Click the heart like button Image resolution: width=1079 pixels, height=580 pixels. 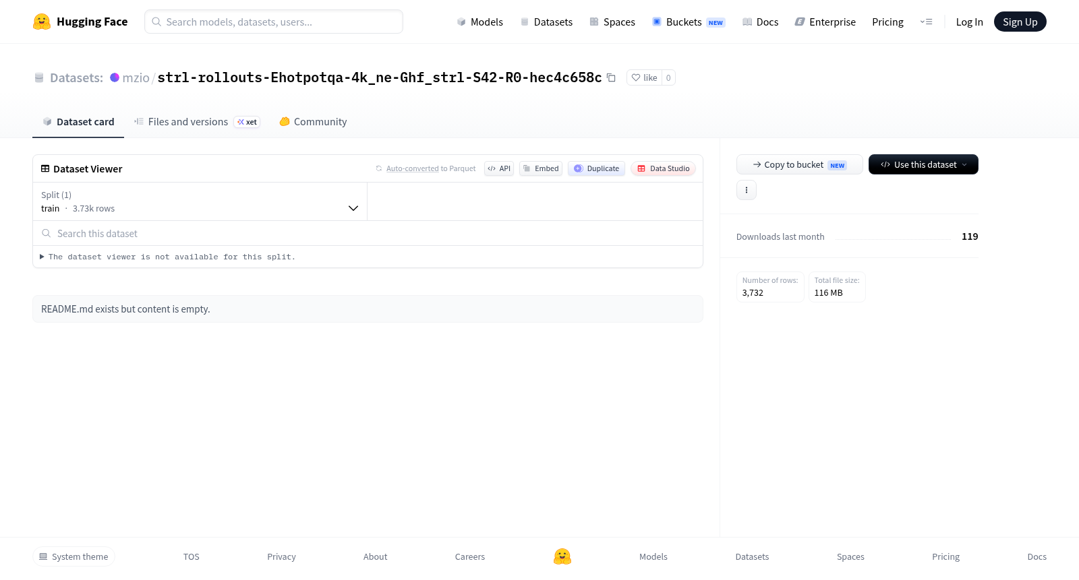[x=644, y=77]
